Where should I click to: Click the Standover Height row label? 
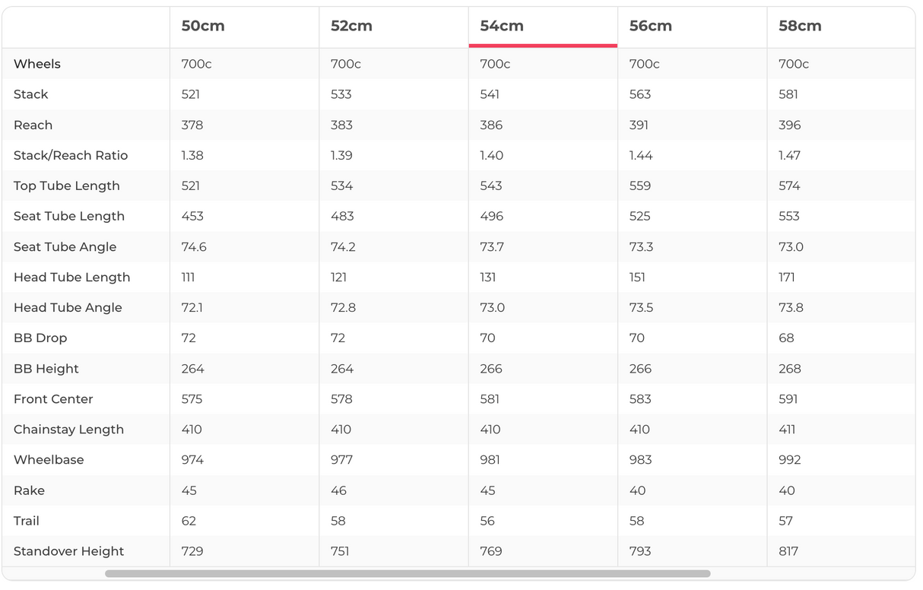[x=68, y=551]
